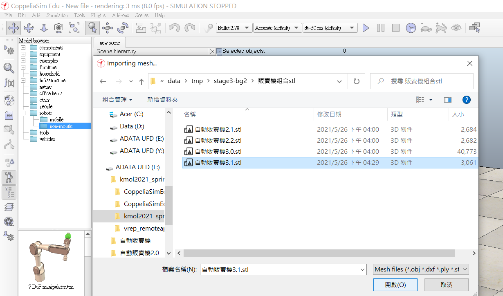The image size is (503, 296).
Task: Select the object rotate tool
Action: click(x=123, y=28)
